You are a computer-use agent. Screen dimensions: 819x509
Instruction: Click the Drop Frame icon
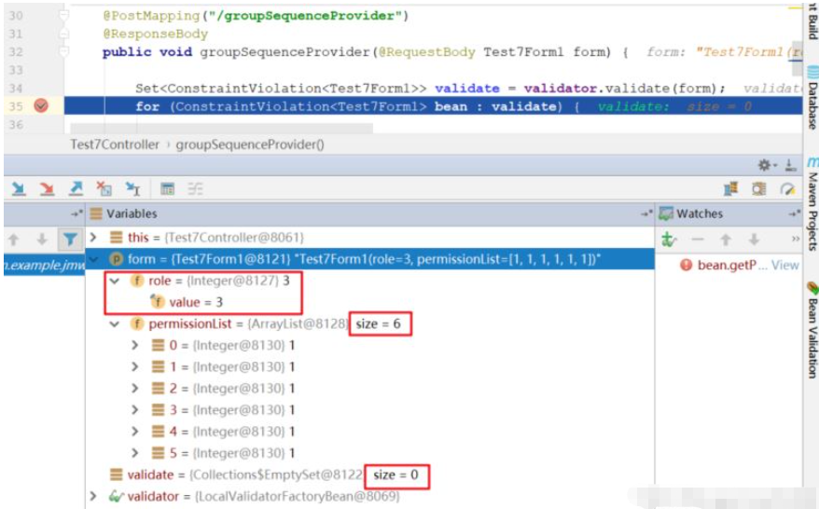pyautogui.click(x=104, y=188)
